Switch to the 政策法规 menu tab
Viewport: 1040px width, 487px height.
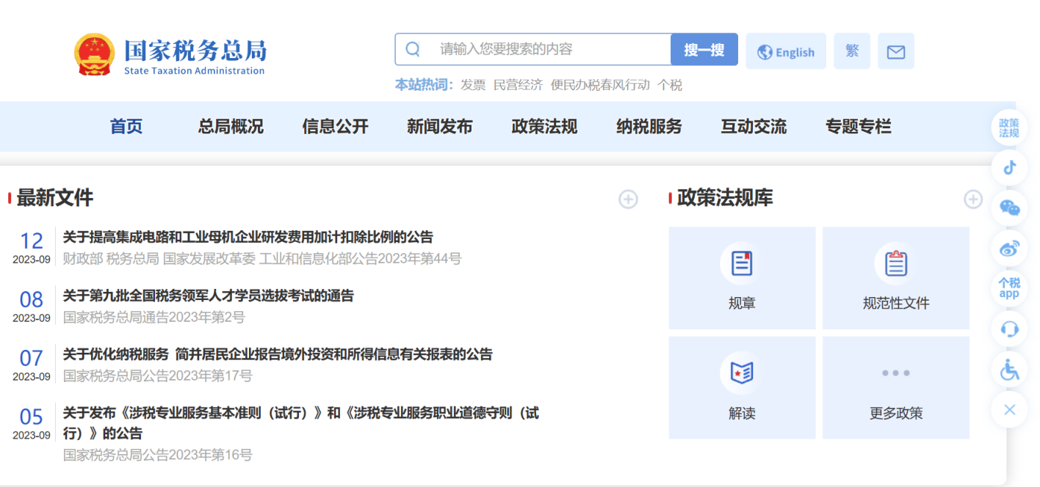coord(544,126)
